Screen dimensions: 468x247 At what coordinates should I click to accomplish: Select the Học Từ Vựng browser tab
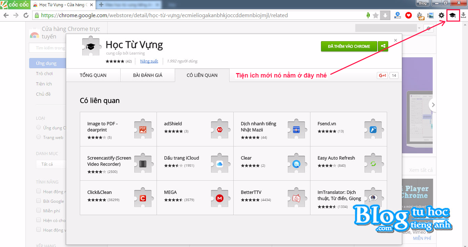pos(63,5)
